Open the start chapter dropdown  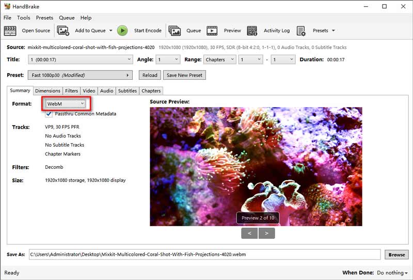coord(251,59)
